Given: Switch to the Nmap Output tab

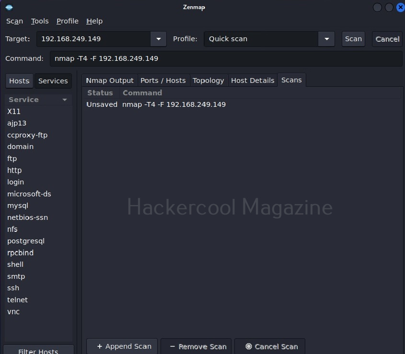Looking at the screenshot, I should (110, 80).
